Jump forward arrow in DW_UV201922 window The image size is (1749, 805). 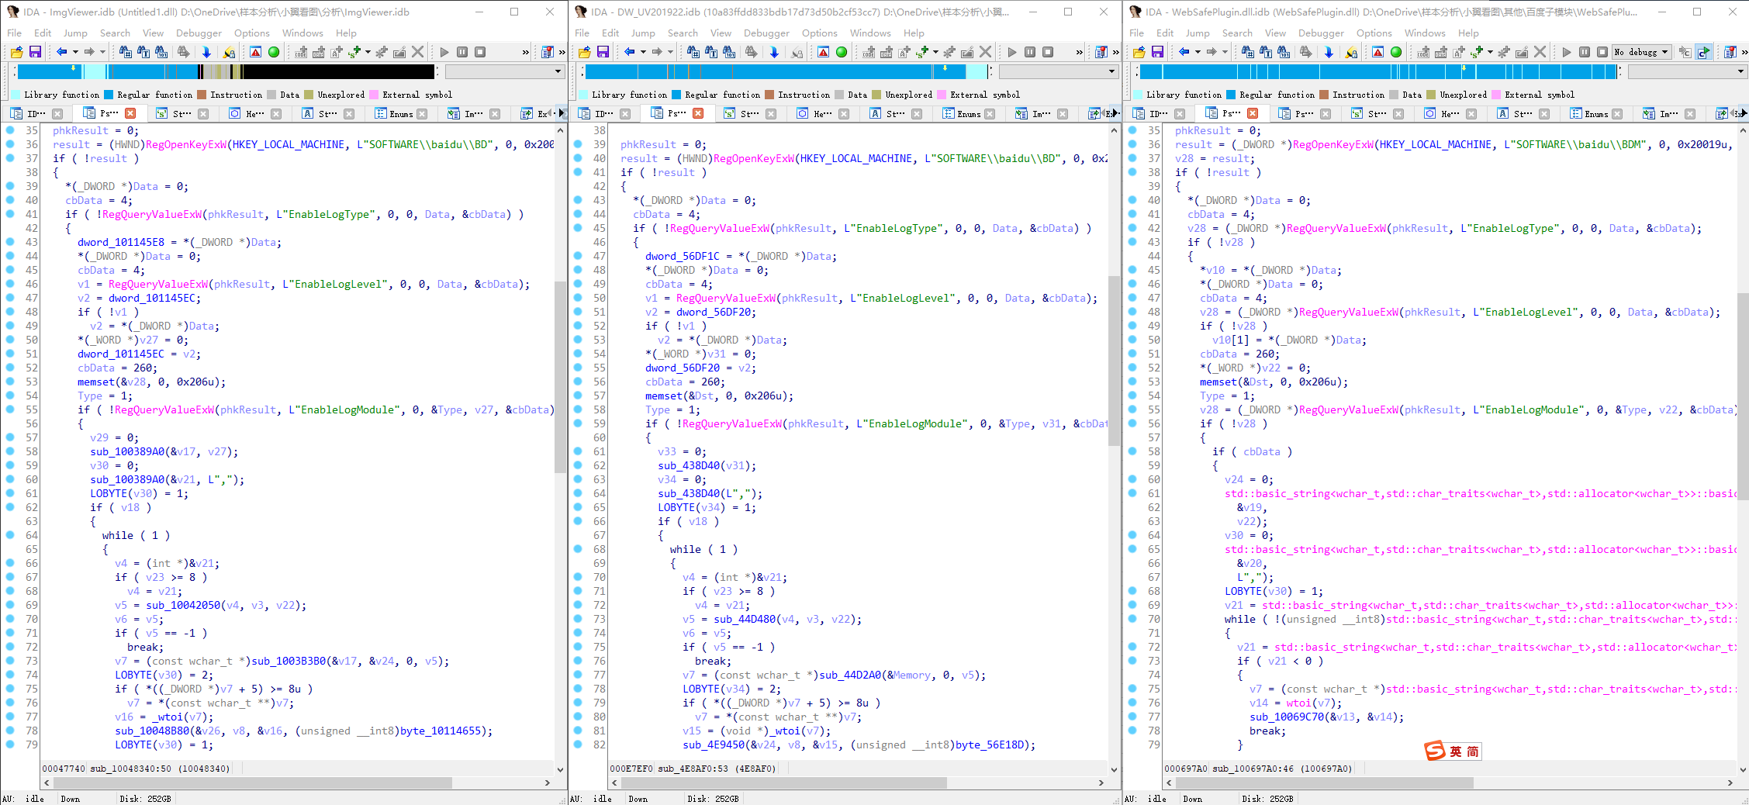[657, 52]
